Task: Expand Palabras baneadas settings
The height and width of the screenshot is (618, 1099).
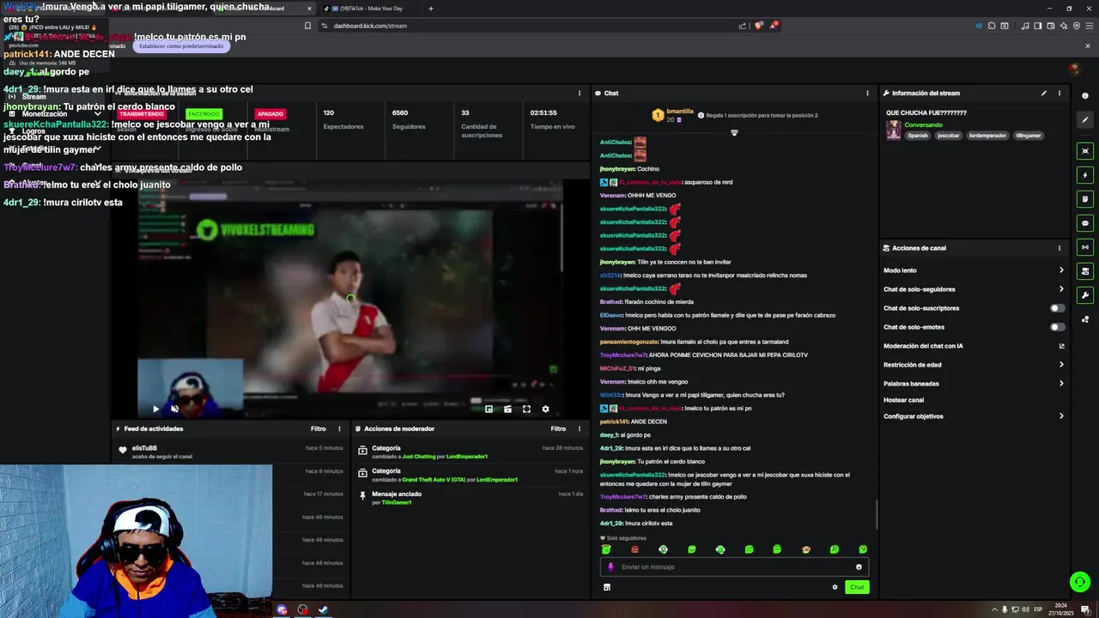Action: coord(975,384)
